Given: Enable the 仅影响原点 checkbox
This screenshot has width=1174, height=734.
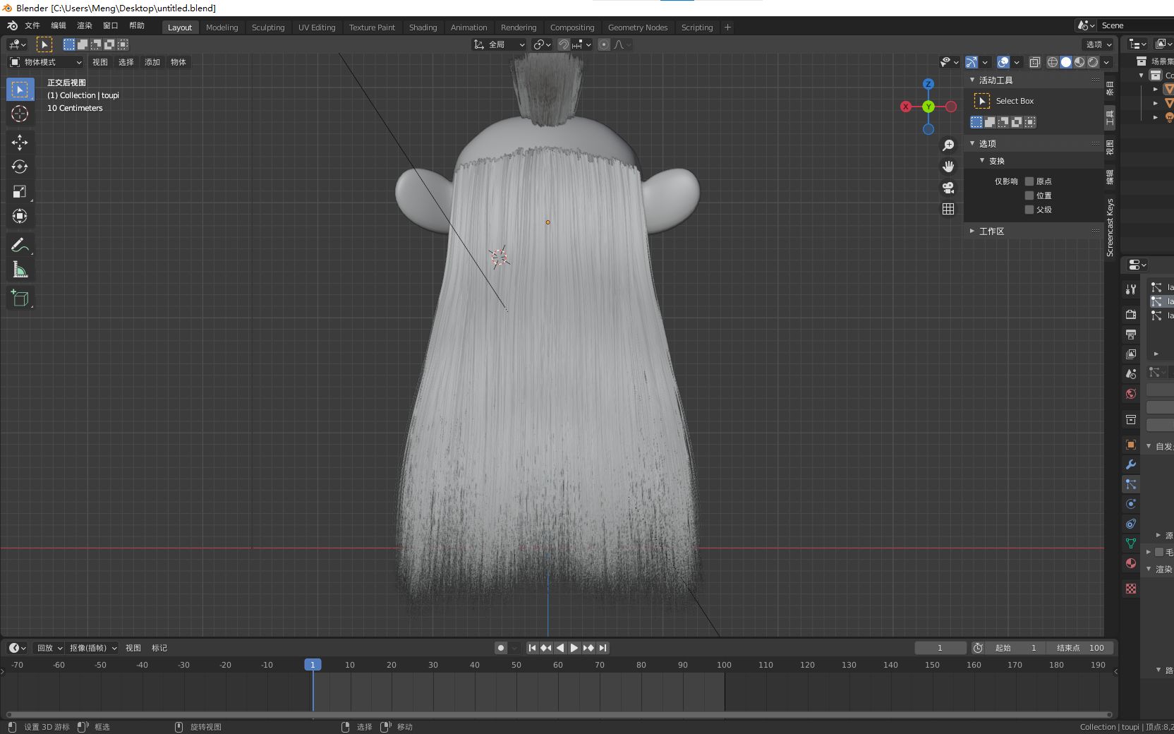Looking at the screenshot, I should [x=1029, y=181].
